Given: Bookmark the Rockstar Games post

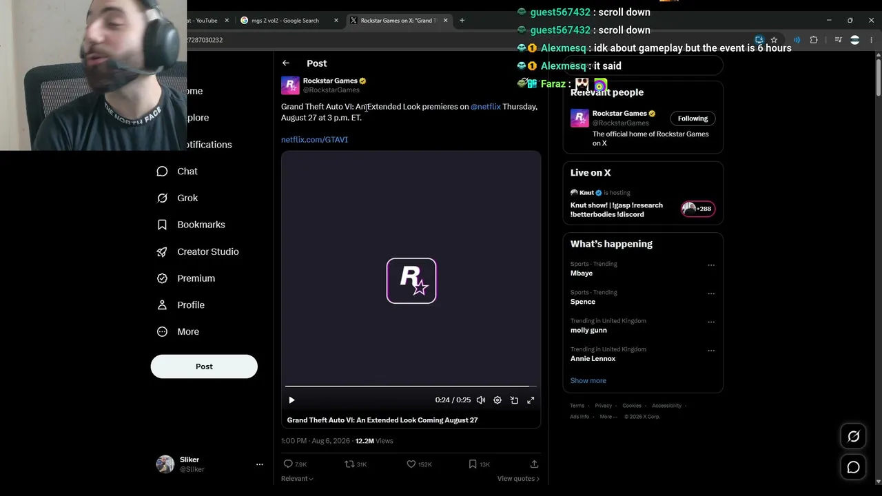Looking at the screenshot, I should (x=473, y=464).
